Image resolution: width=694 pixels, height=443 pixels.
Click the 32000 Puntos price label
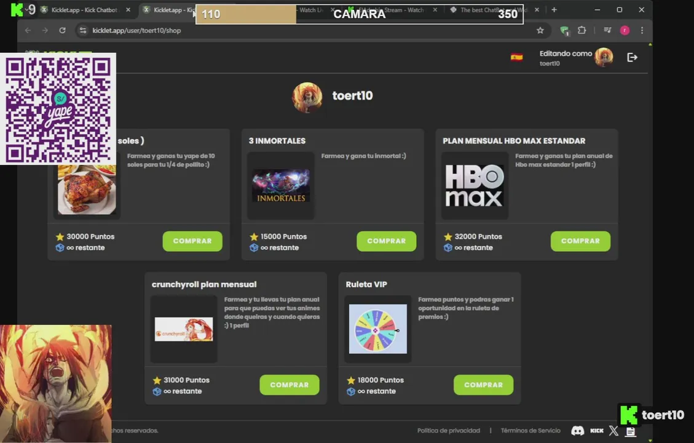[478, 236]
